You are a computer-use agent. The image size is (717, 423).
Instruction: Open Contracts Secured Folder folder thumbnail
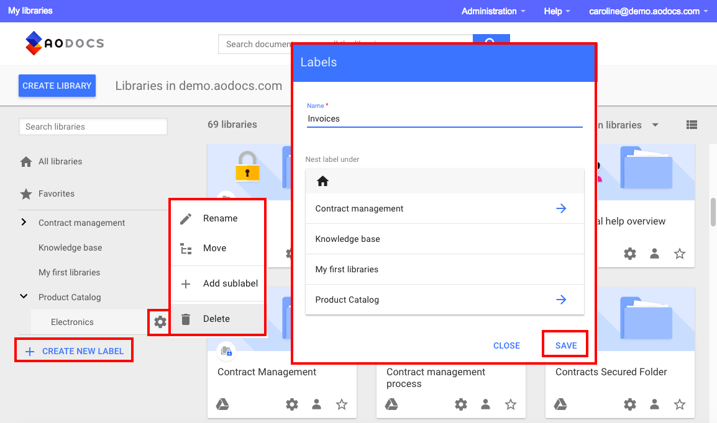point(646,319)
